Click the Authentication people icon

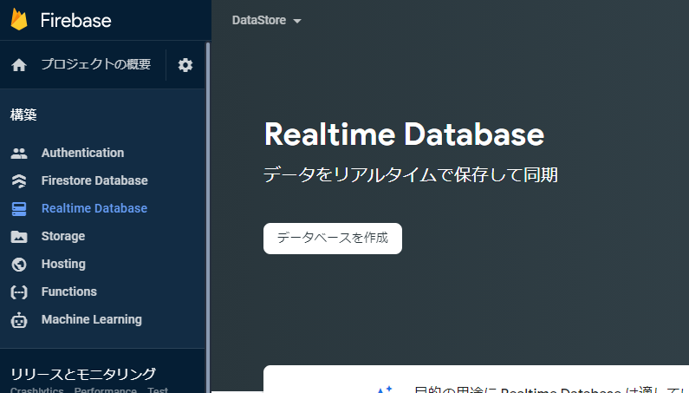coord(19,154)
